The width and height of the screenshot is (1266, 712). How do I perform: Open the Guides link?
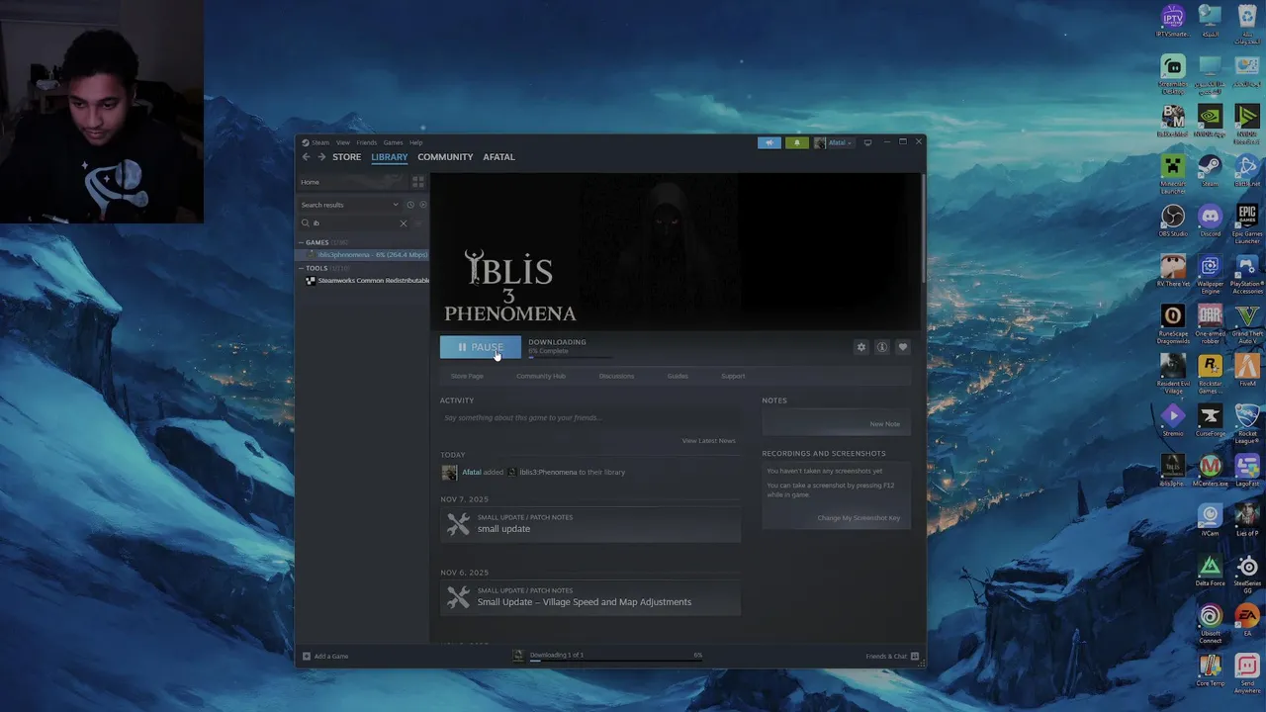tap(678, 377)
